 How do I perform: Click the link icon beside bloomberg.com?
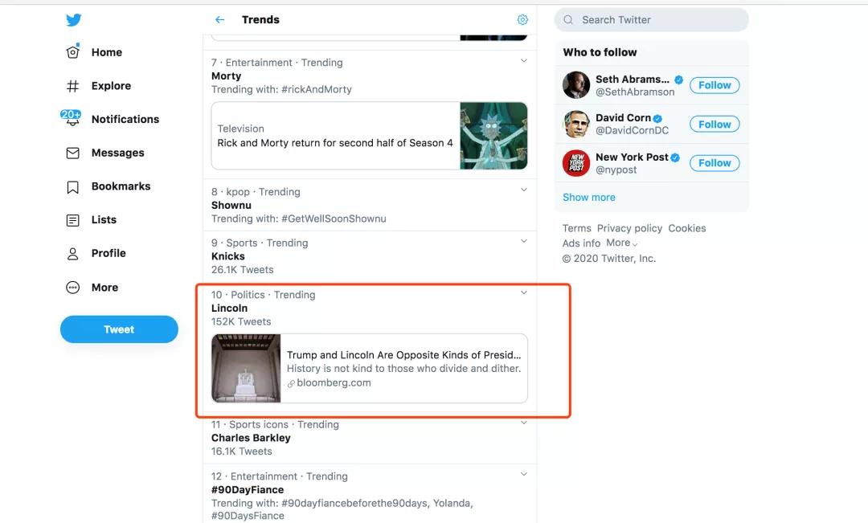click(x=291, y=383)
